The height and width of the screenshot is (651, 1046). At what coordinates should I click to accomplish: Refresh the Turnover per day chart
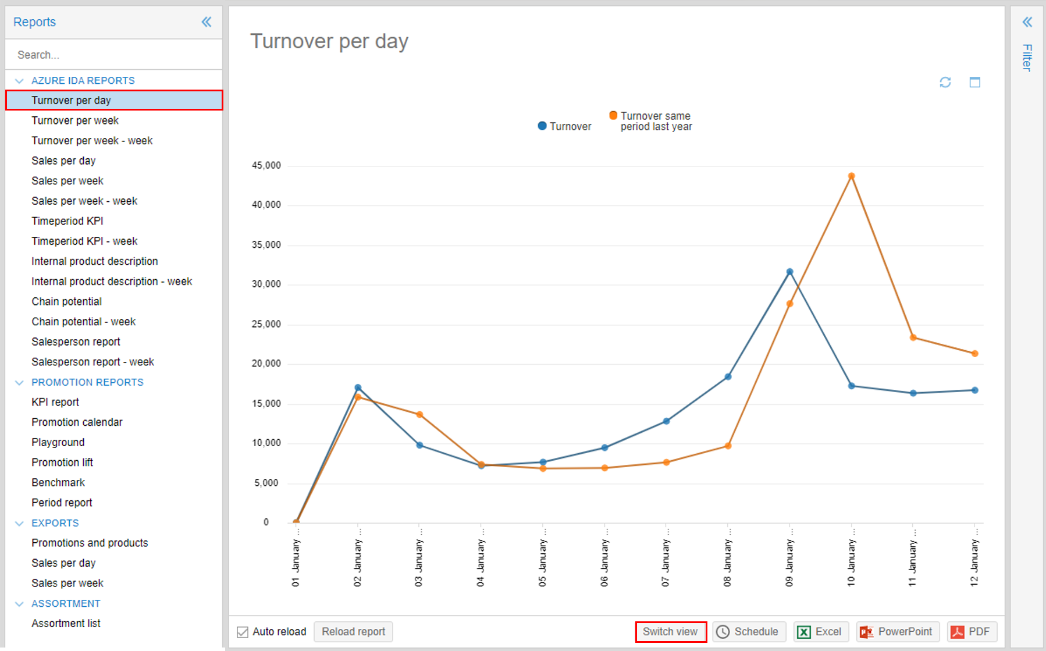tap(945, 82)
